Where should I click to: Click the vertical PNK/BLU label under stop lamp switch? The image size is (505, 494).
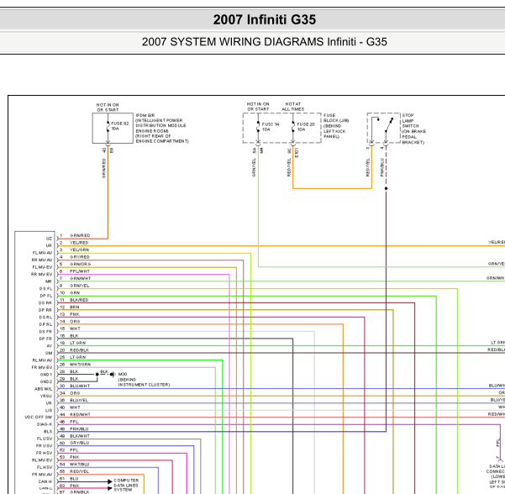(x=382, y=167)
